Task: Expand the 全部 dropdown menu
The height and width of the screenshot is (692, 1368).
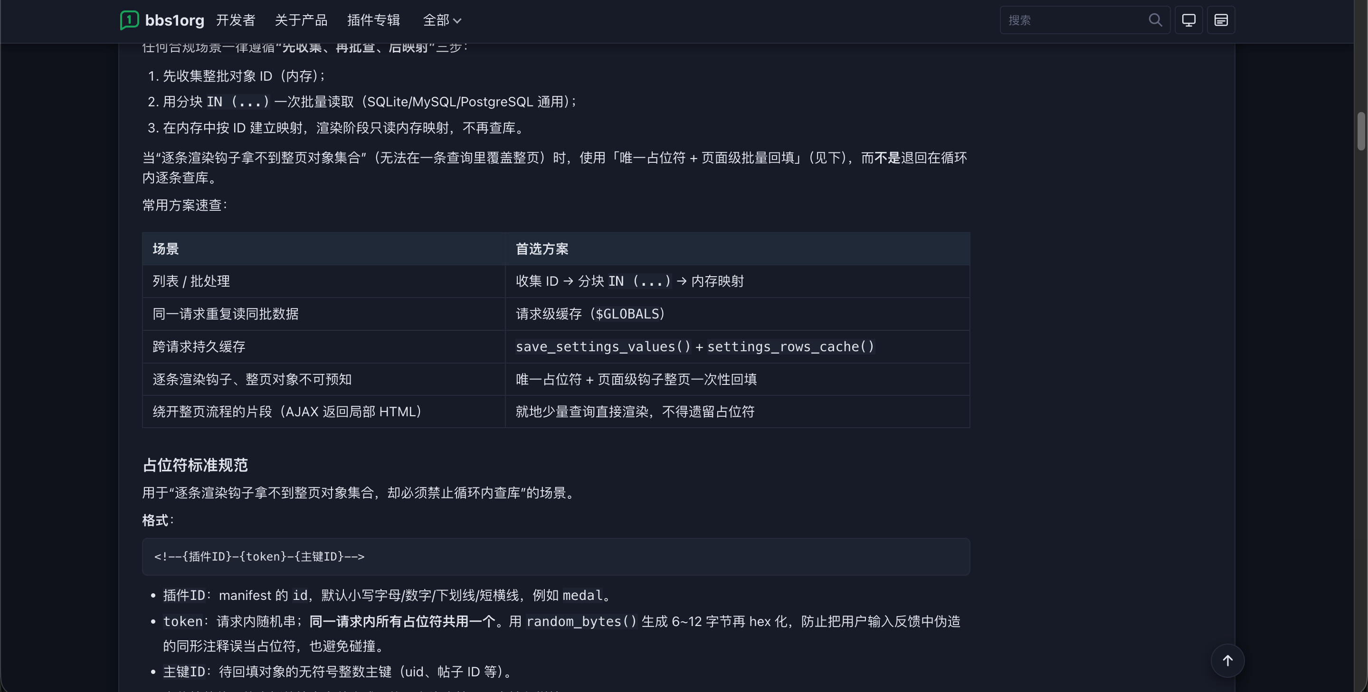Action: [442, 20]
